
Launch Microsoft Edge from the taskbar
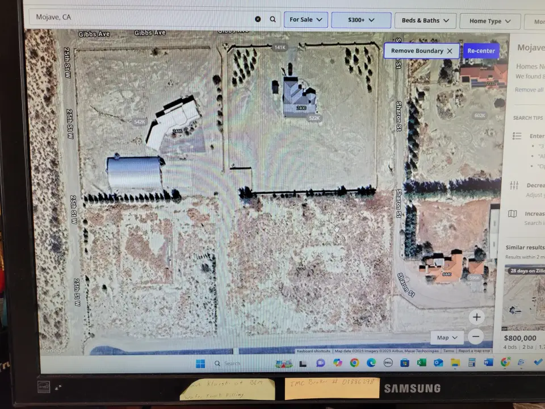pos(371,362)
